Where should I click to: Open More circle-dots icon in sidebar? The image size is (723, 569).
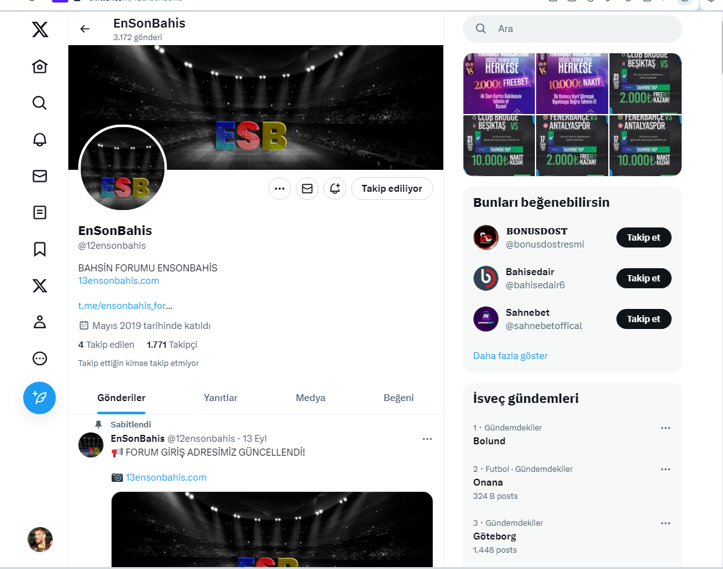[40, 358]
